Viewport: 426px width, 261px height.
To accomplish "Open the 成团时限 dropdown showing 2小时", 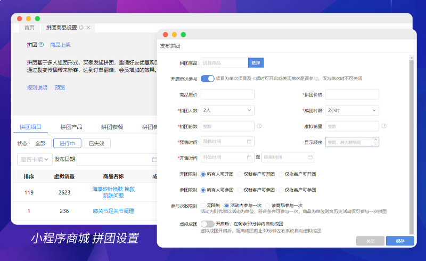I will coord(352,110).
